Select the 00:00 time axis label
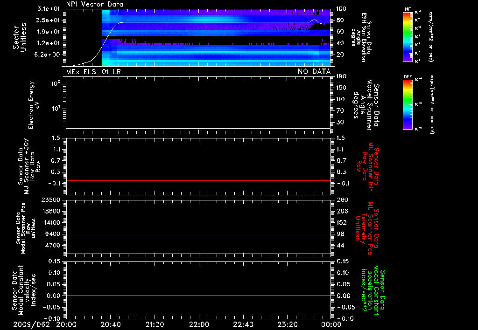Screen dimensions: 478x330 click(331, 324)
